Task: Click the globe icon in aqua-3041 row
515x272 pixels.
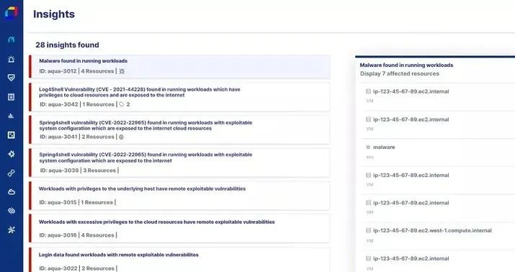Action: (121, 137)
